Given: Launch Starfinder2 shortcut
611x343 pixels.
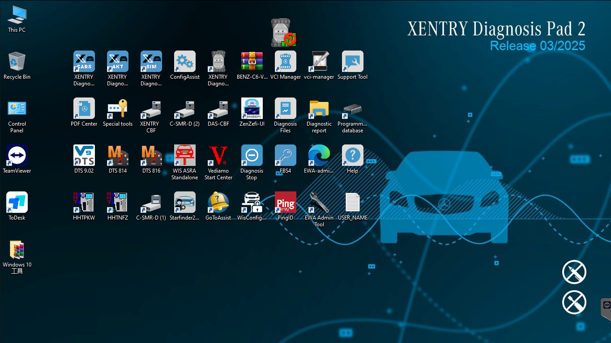Looking at the screenshot, I should pos(184,203).
